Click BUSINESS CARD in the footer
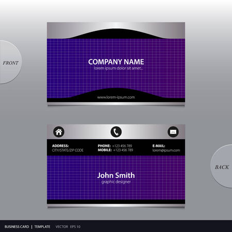The width and height of the screenshot is (232, 232). tap(16, 227)
